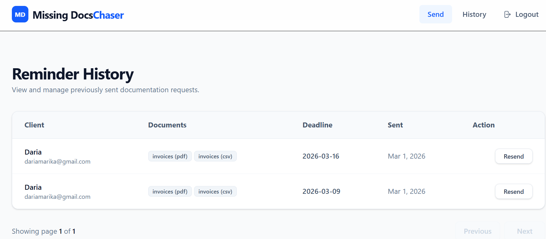Click the 2026-03-09 deadline cell
The image size is (546, 239).
pyautogui.click(x=321, y=191)
